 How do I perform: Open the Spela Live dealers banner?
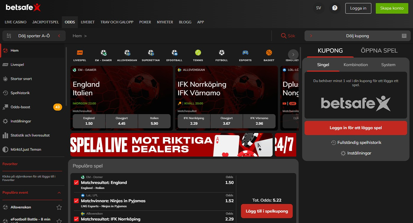coord(171,145)
